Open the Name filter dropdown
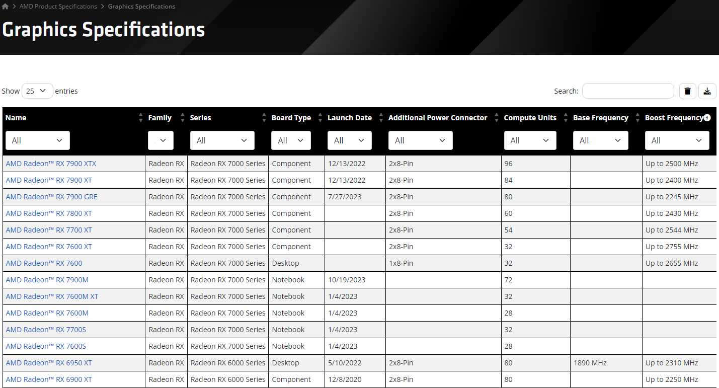The image size is (719, 388). (38, 140)
